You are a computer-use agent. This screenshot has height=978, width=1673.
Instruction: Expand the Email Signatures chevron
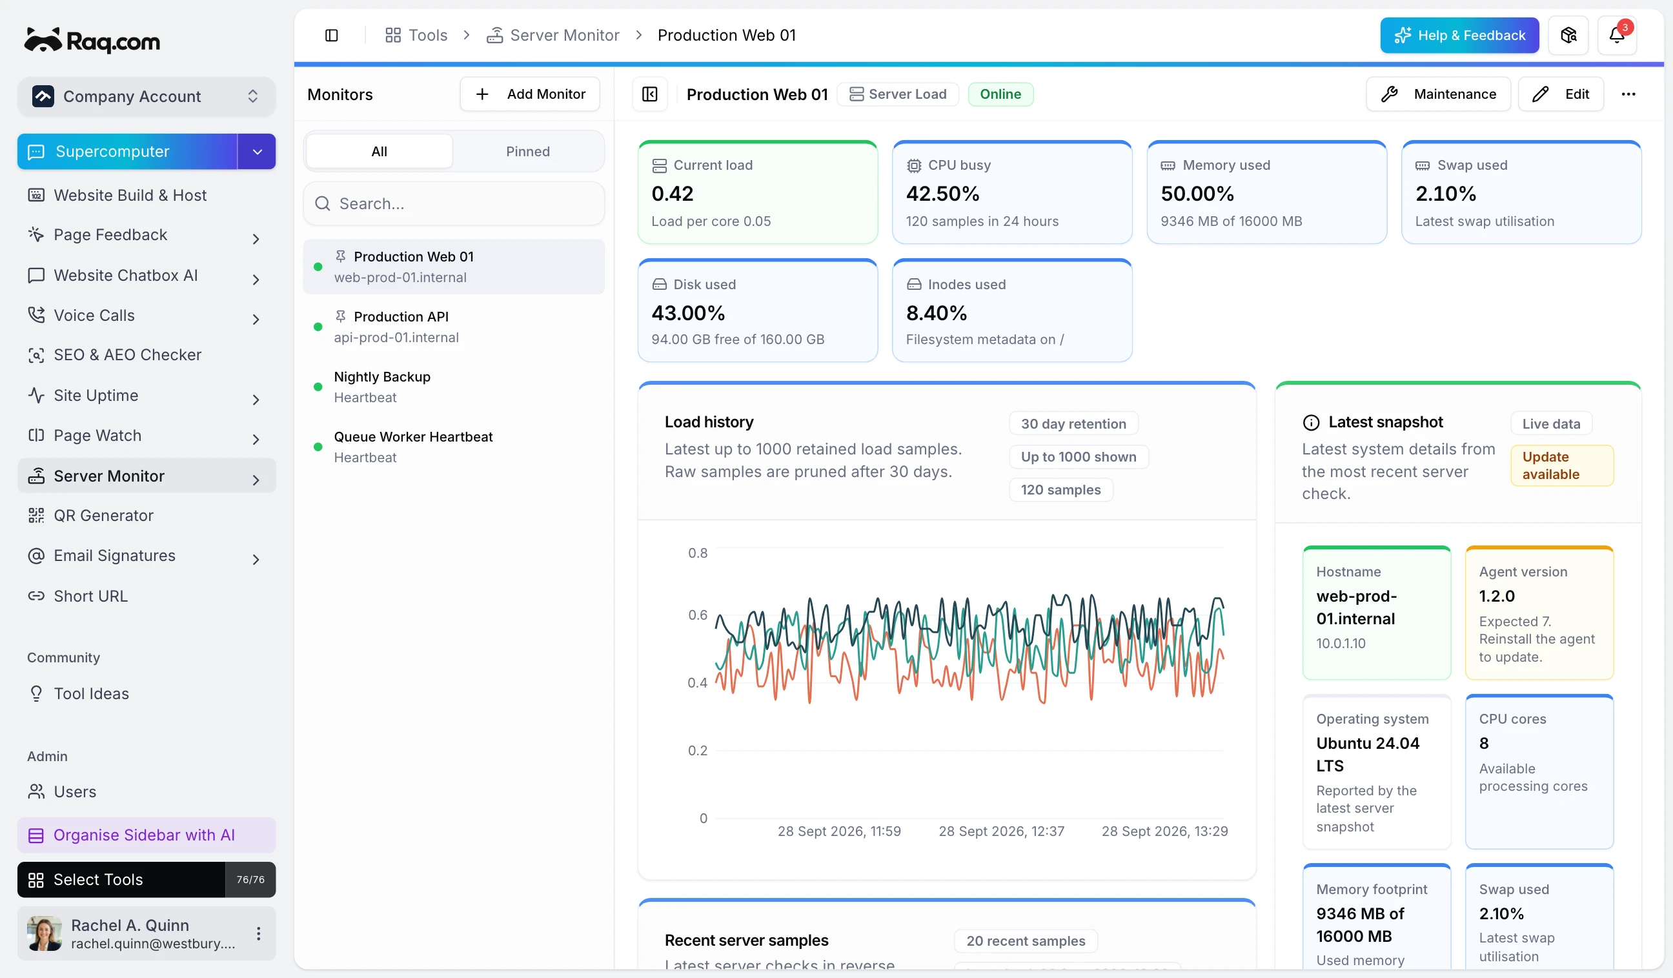(256, 559)
